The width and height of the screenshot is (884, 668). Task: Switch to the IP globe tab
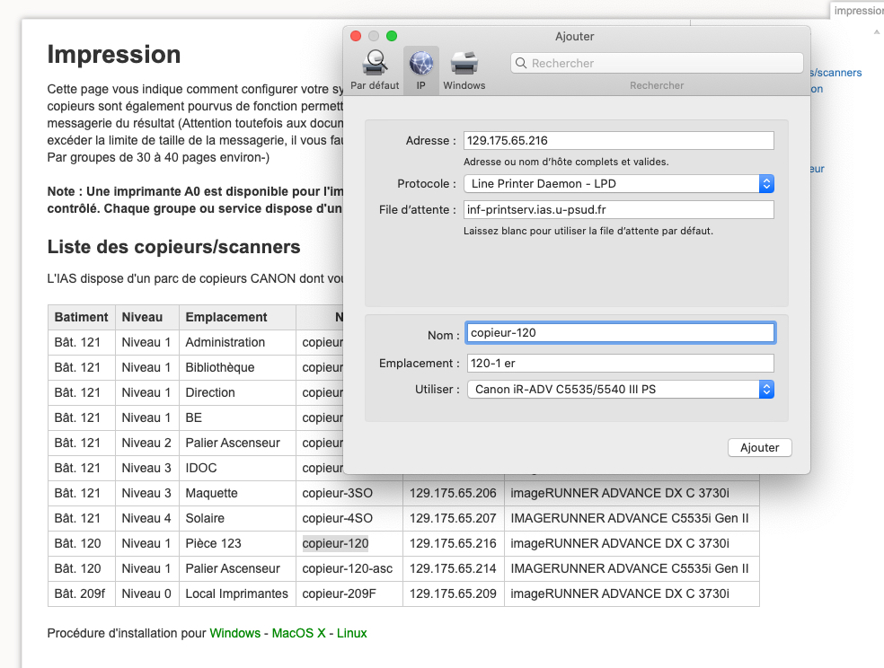(420, 70)
